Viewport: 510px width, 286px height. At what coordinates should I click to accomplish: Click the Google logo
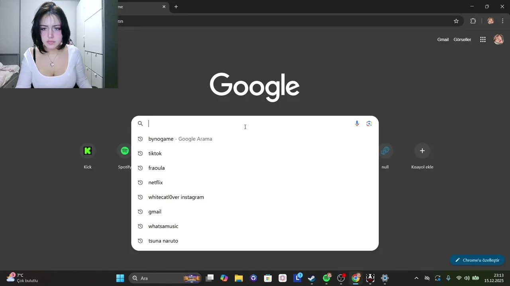coord(255,87)
